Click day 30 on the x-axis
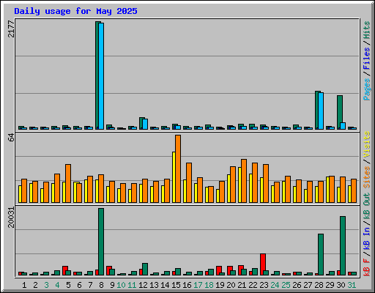 click(x=341, y=285)
